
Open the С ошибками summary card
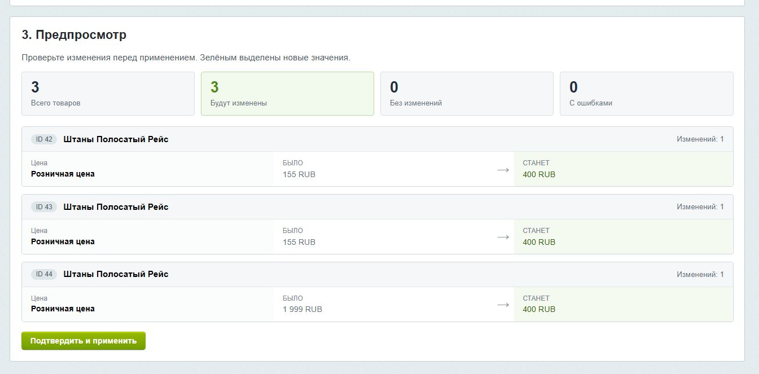point(646,94)
